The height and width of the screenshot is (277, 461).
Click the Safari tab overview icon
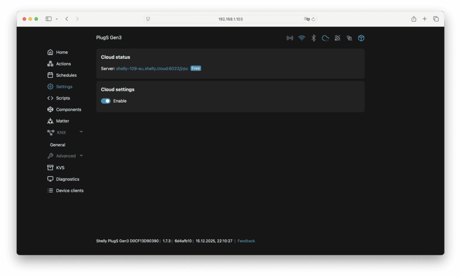pos(436,19)
